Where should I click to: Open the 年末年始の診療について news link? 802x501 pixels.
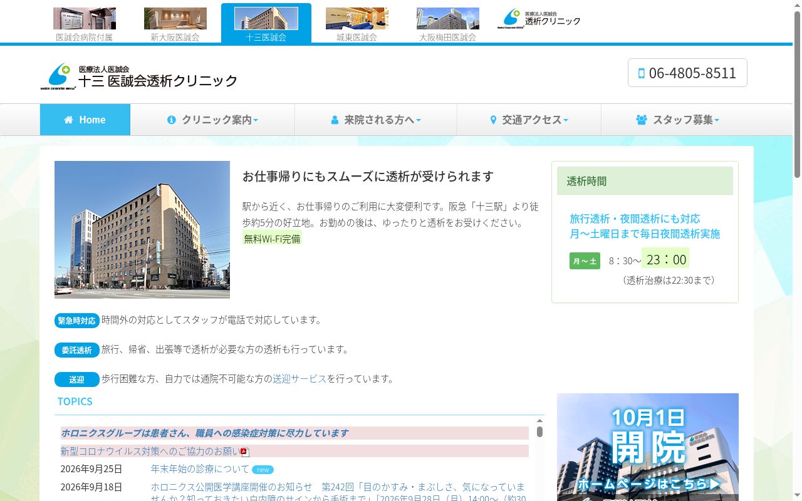(x=200, y=469)
